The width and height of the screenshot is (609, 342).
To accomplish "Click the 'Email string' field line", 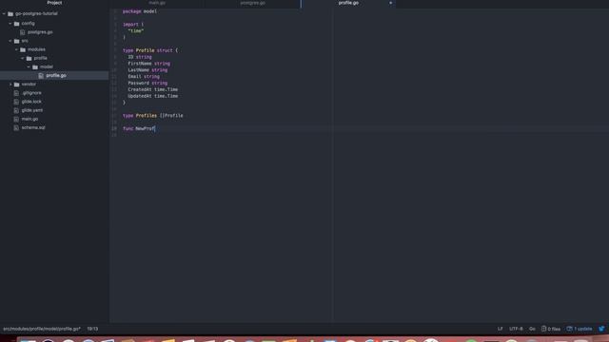I will point(144,77).
